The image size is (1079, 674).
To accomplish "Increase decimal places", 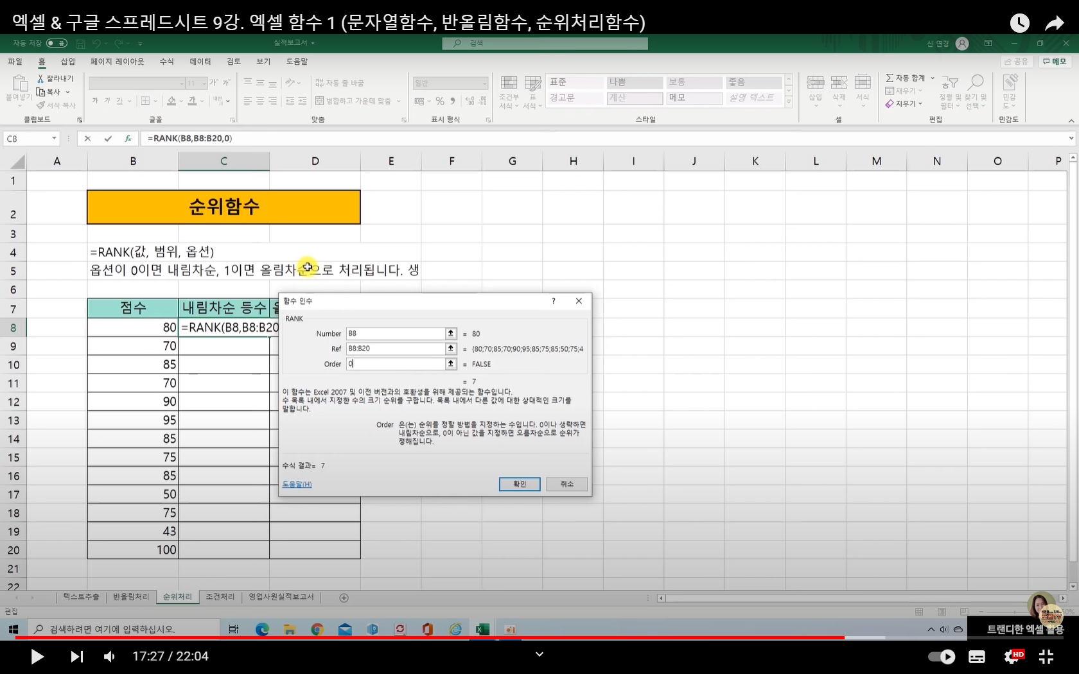I will tap(469, 101).
